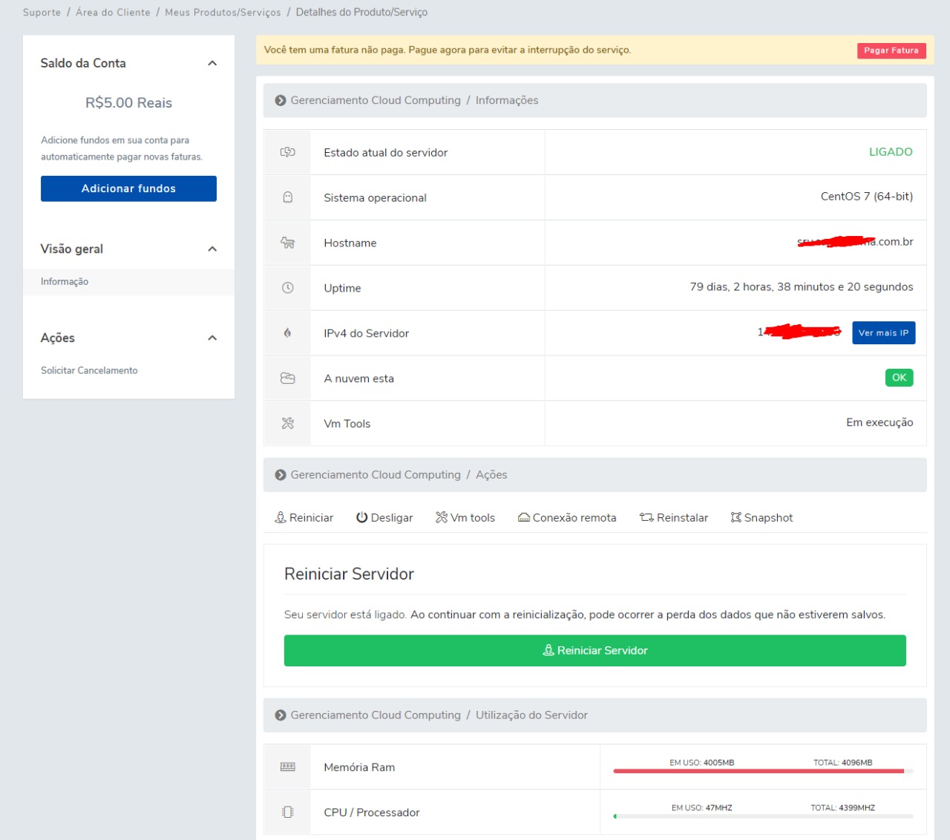Open the Desligar tab
Image resolution: width=950 pixels, height=840 pixels.
(x=384, y=518)
